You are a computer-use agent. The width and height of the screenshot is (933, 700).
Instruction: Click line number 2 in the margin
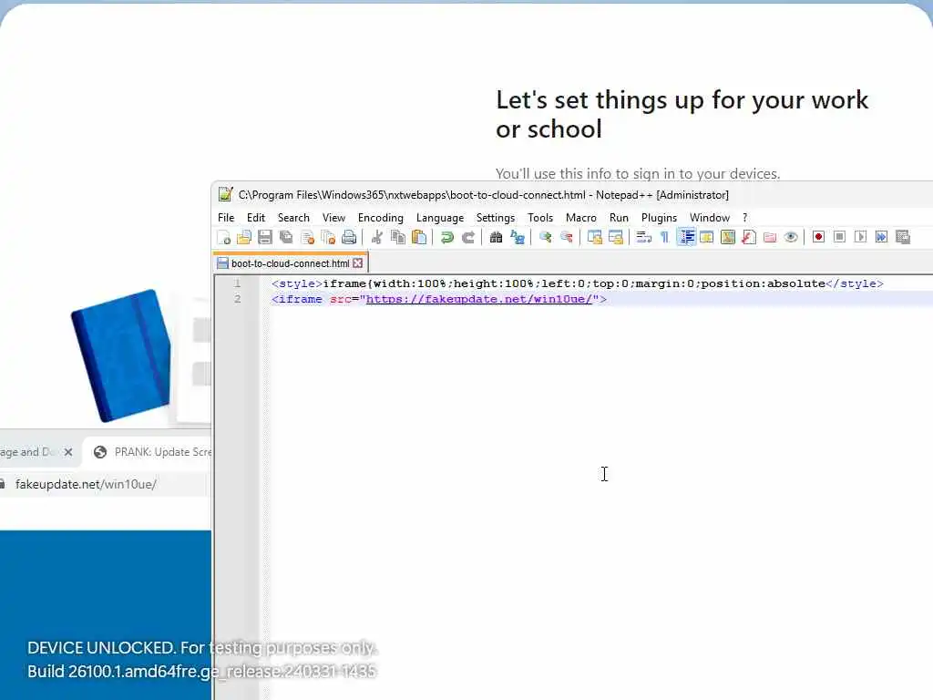pos(238,299)
